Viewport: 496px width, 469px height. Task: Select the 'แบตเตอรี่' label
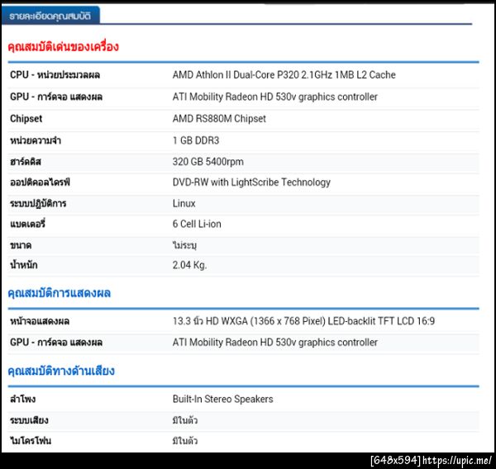tap(27, 224)
